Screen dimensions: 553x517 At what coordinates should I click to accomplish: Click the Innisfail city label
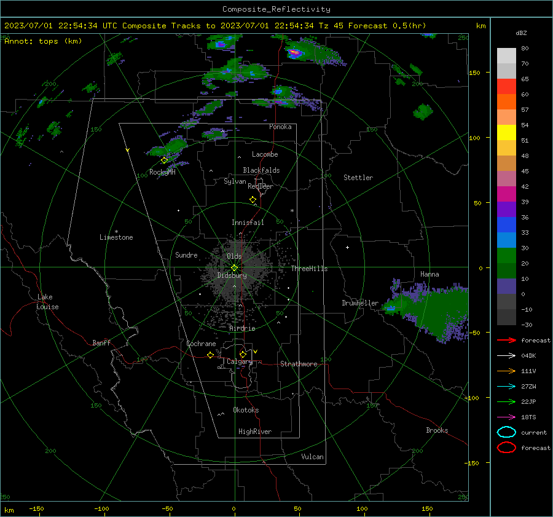pyautogui.click(x=248, y=223)
